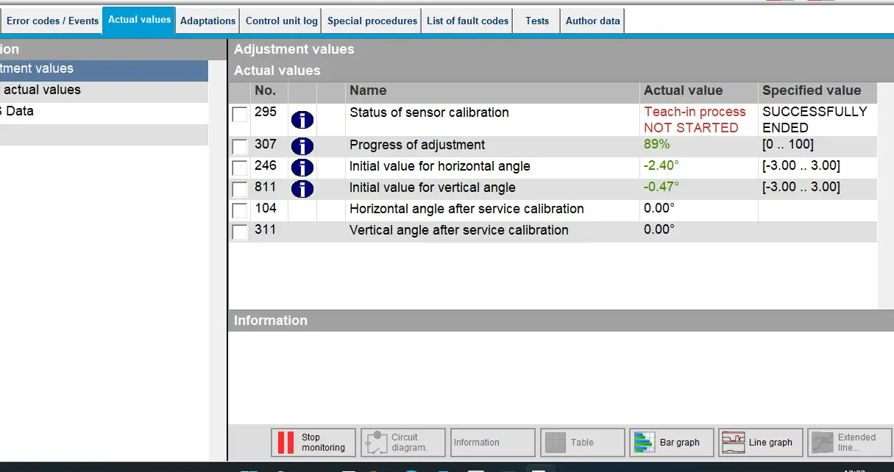
Task: Tick checkbox for row 295
Action: point(240,115)
